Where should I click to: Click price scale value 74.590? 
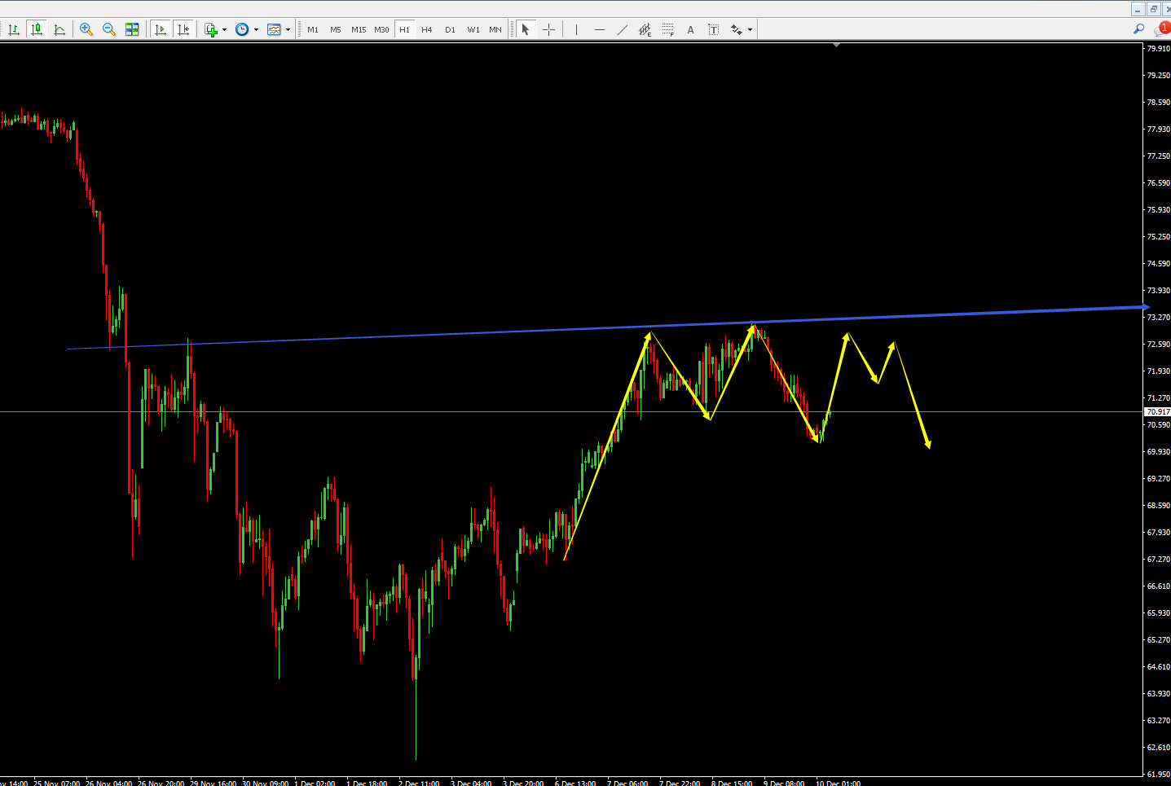pyautogui.click(x=1158, y=263)
